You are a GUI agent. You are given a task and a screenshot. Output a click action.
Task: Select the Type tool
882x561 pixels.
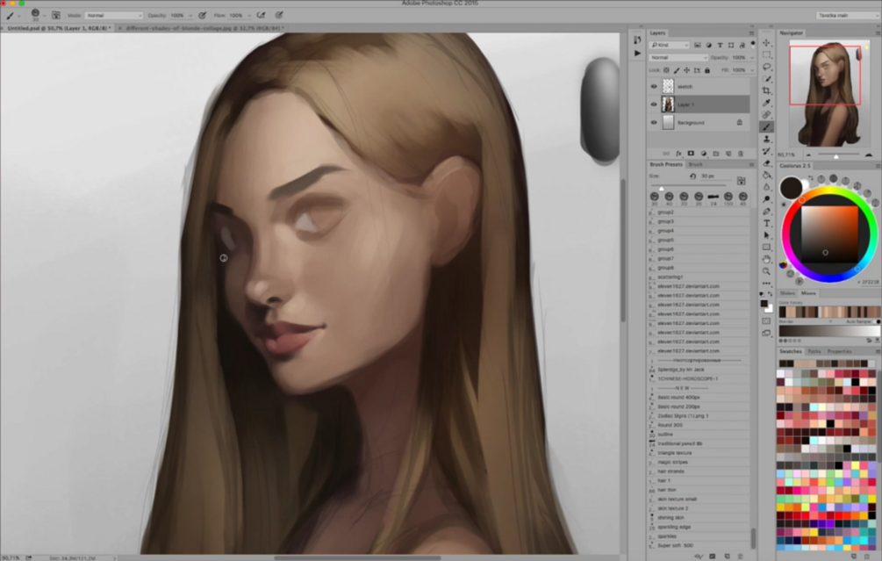[767, 223]
